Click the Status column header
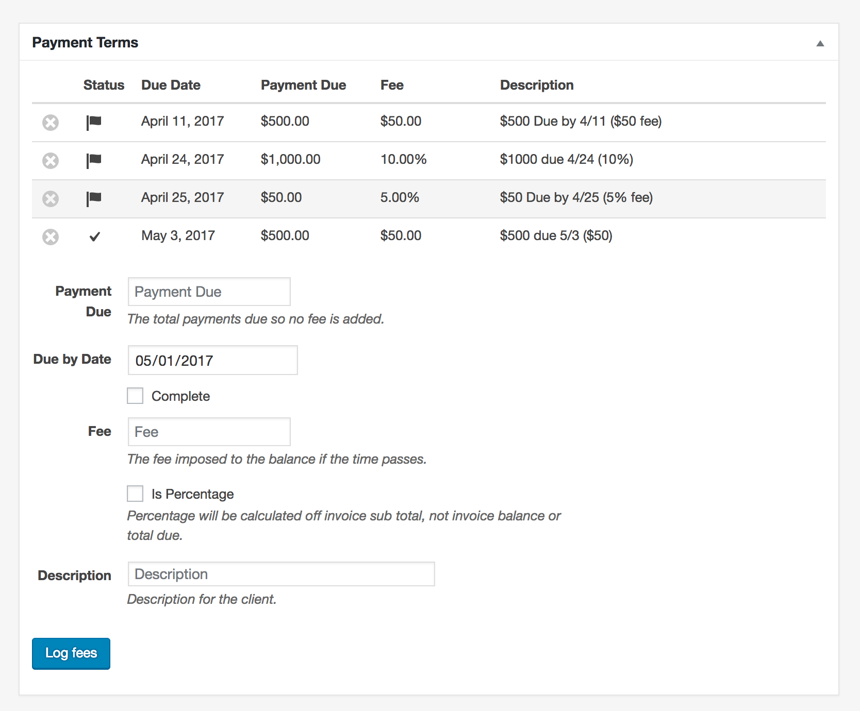 [x=104, y=84]
